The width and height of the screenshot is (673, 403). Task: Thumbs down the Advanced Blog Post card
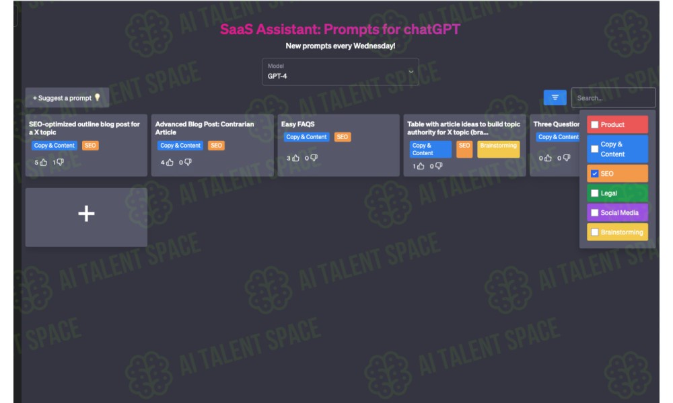(x=188, y=163)
